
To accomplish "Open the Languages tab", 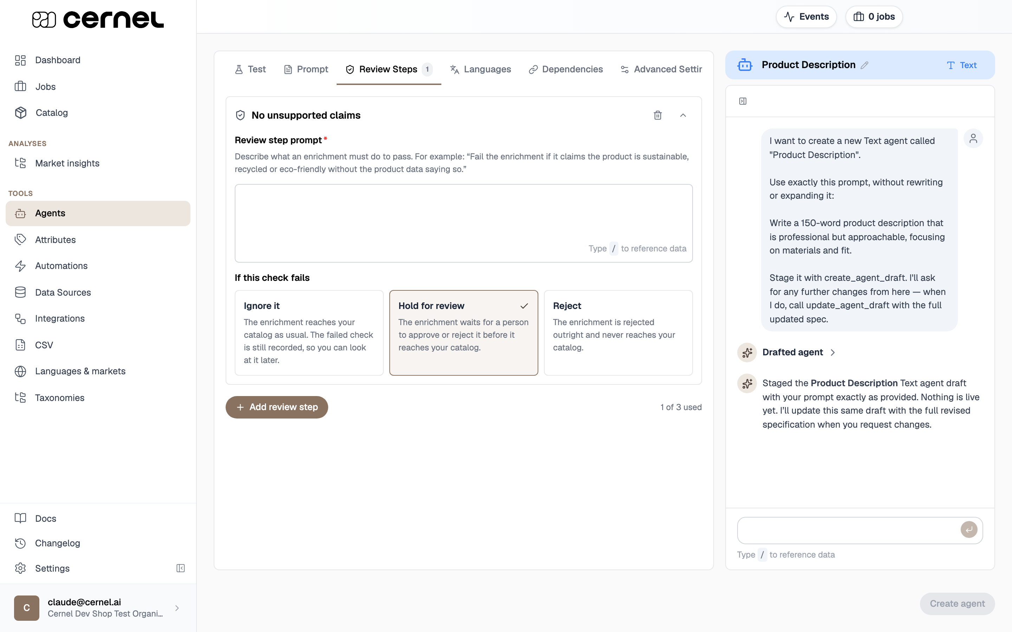I will (x=480, y=70).
